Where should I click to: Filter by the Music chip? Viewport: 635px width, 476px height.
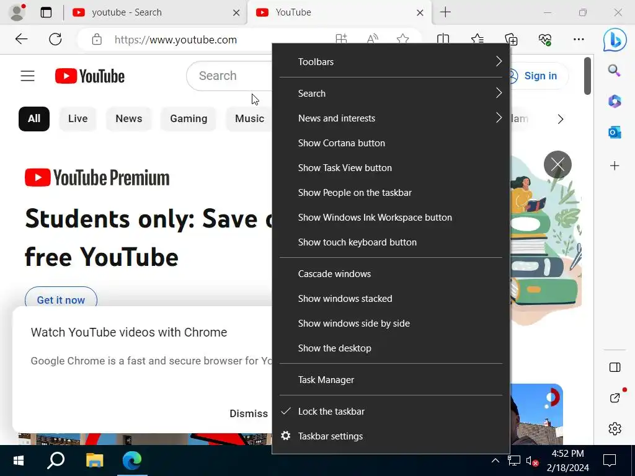pos(249,118)
